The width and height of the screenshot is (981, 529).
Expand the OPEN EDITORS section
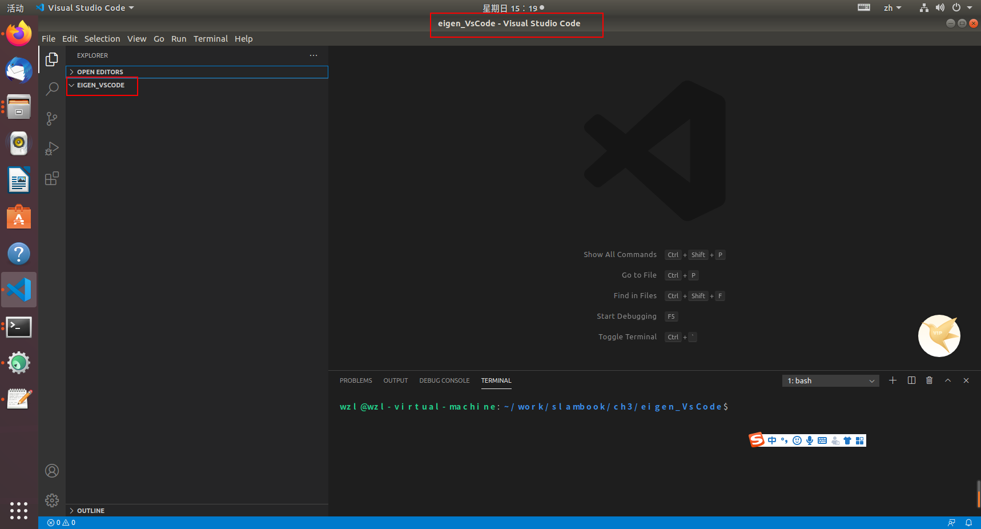(x=197, y=72)
